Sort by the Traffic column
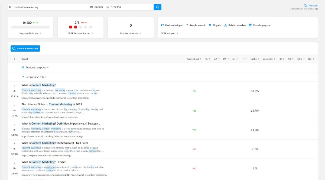The height and width of the screenshot is (180, 325). point(255,59)
